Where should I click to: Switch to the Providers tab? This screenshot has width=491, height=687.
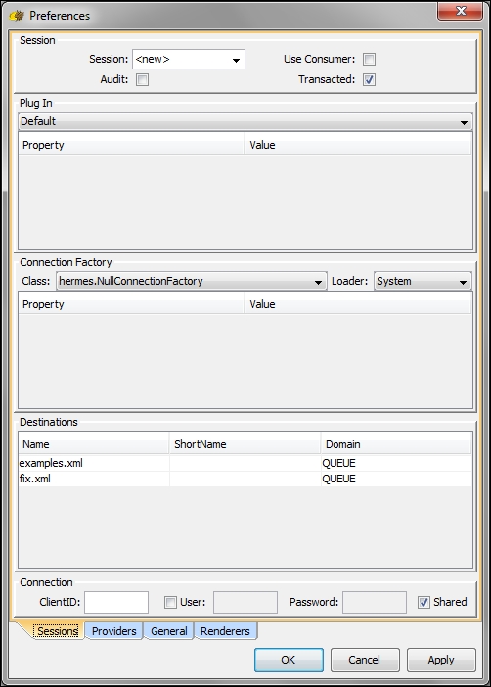(x=113, y=631)
